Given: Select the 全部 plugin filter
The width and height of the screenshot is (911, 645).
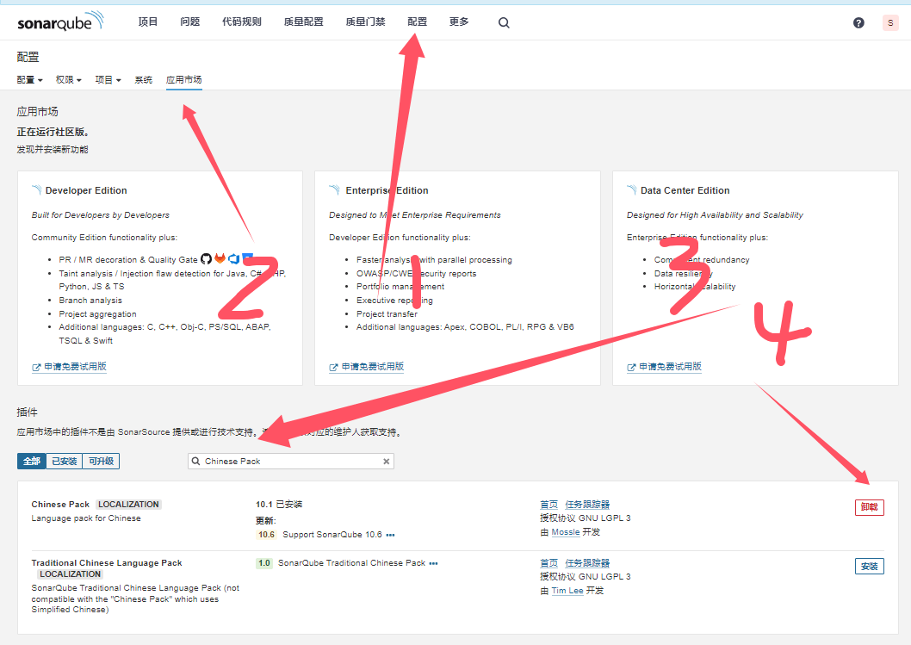Looking at the screenshot, I should (31, 462).
